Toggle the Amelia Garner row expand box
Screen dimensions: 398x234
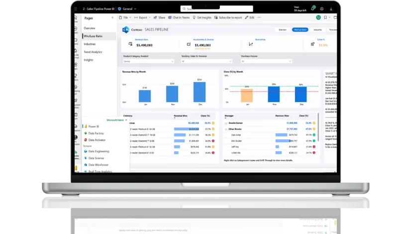click(x=226, y=123)
